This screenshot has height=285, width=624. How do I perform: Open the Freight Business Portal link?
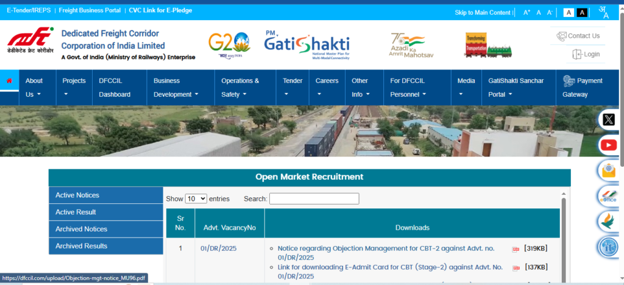[x=90, y=11]
